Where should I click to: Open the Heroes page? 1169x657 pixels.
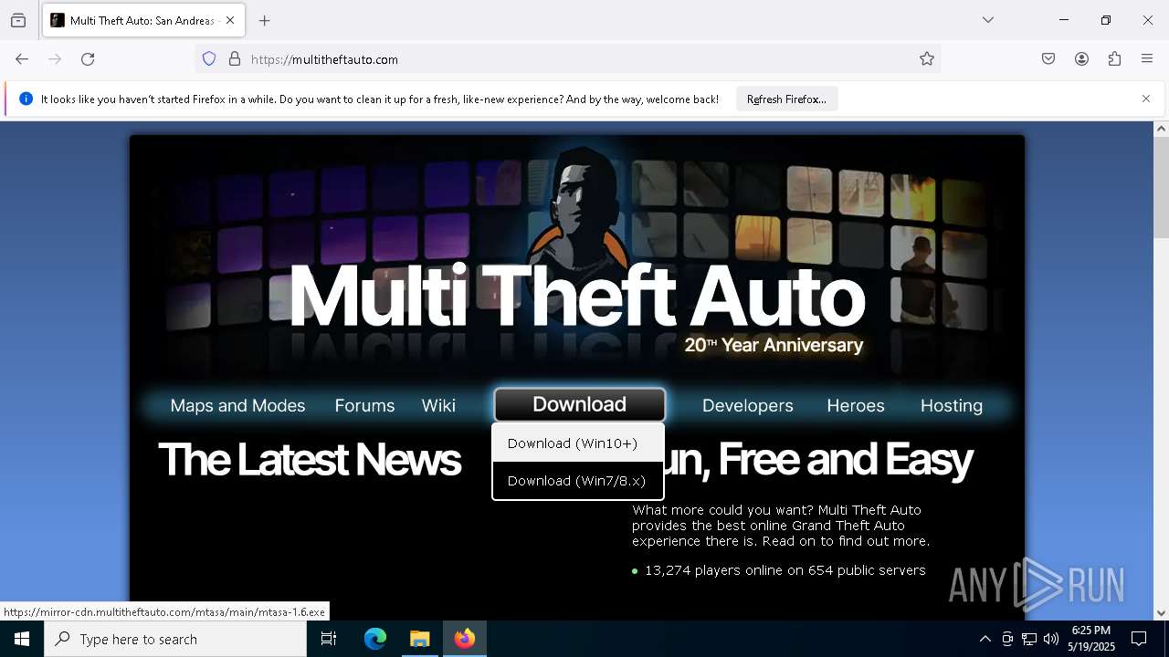[856, 405]
